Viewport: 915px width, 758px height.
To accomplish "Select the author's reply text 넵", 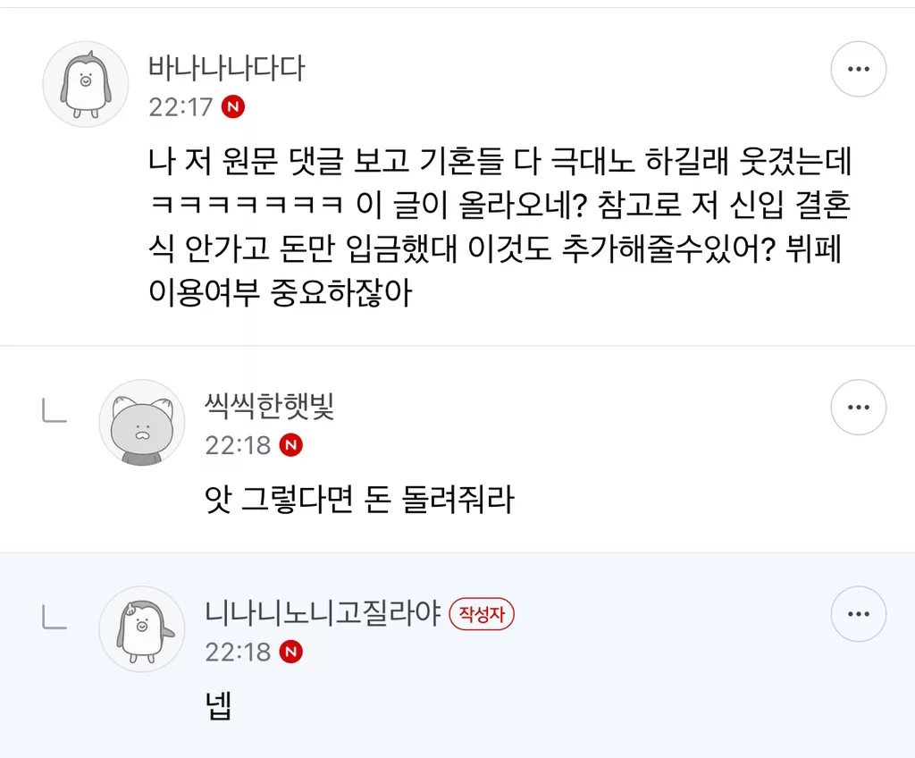I will point(219,707).
